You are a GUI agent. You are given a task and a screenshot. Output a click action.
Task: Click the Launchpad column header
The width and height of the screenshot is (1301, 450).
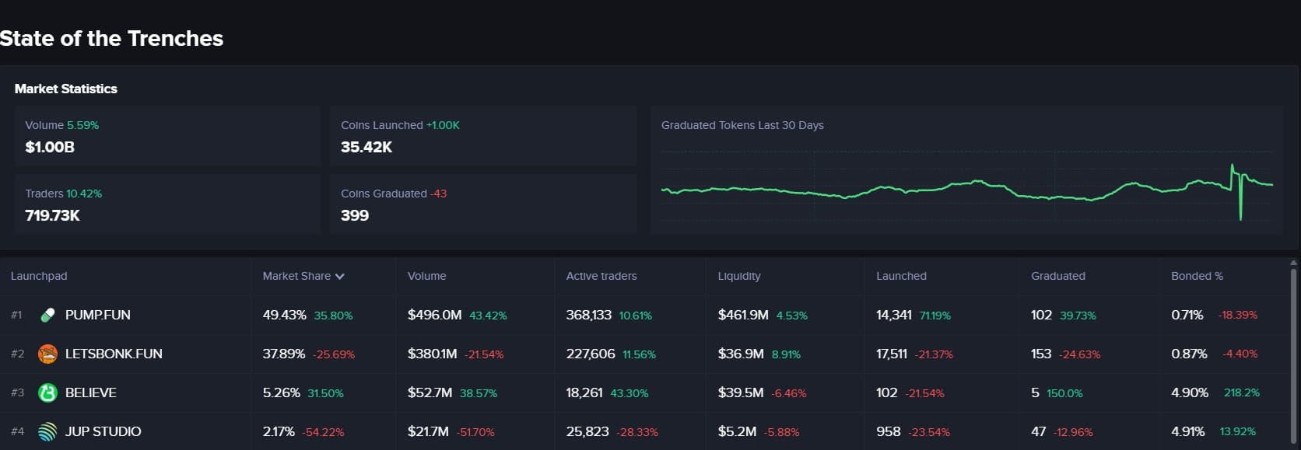click(39, 276)
